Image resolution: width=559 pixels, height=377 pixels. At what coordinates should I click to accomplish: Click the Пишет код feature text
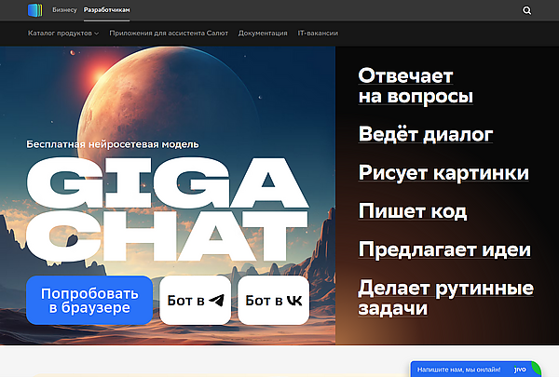point(413,211)
